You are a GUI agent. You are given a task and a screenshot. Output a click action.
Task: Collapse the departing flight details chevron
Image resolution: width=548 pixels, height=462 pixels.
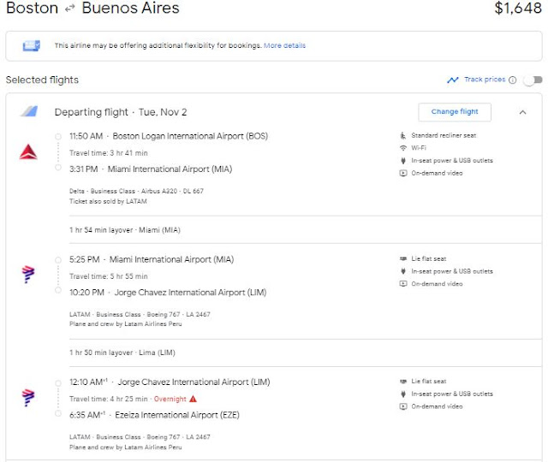point(522,112)
